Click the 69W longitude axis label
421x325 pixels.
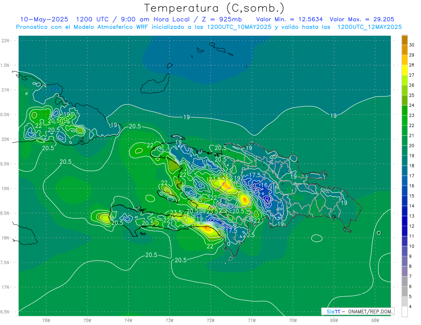coord(334,320)
